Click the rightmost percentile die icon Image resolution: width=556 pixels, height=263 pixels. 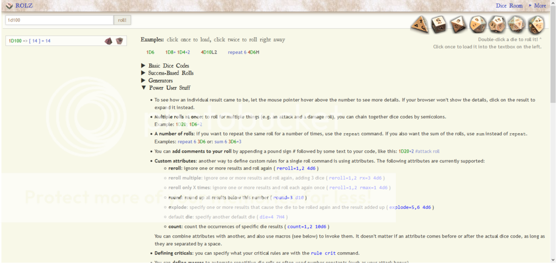[536, 24]
